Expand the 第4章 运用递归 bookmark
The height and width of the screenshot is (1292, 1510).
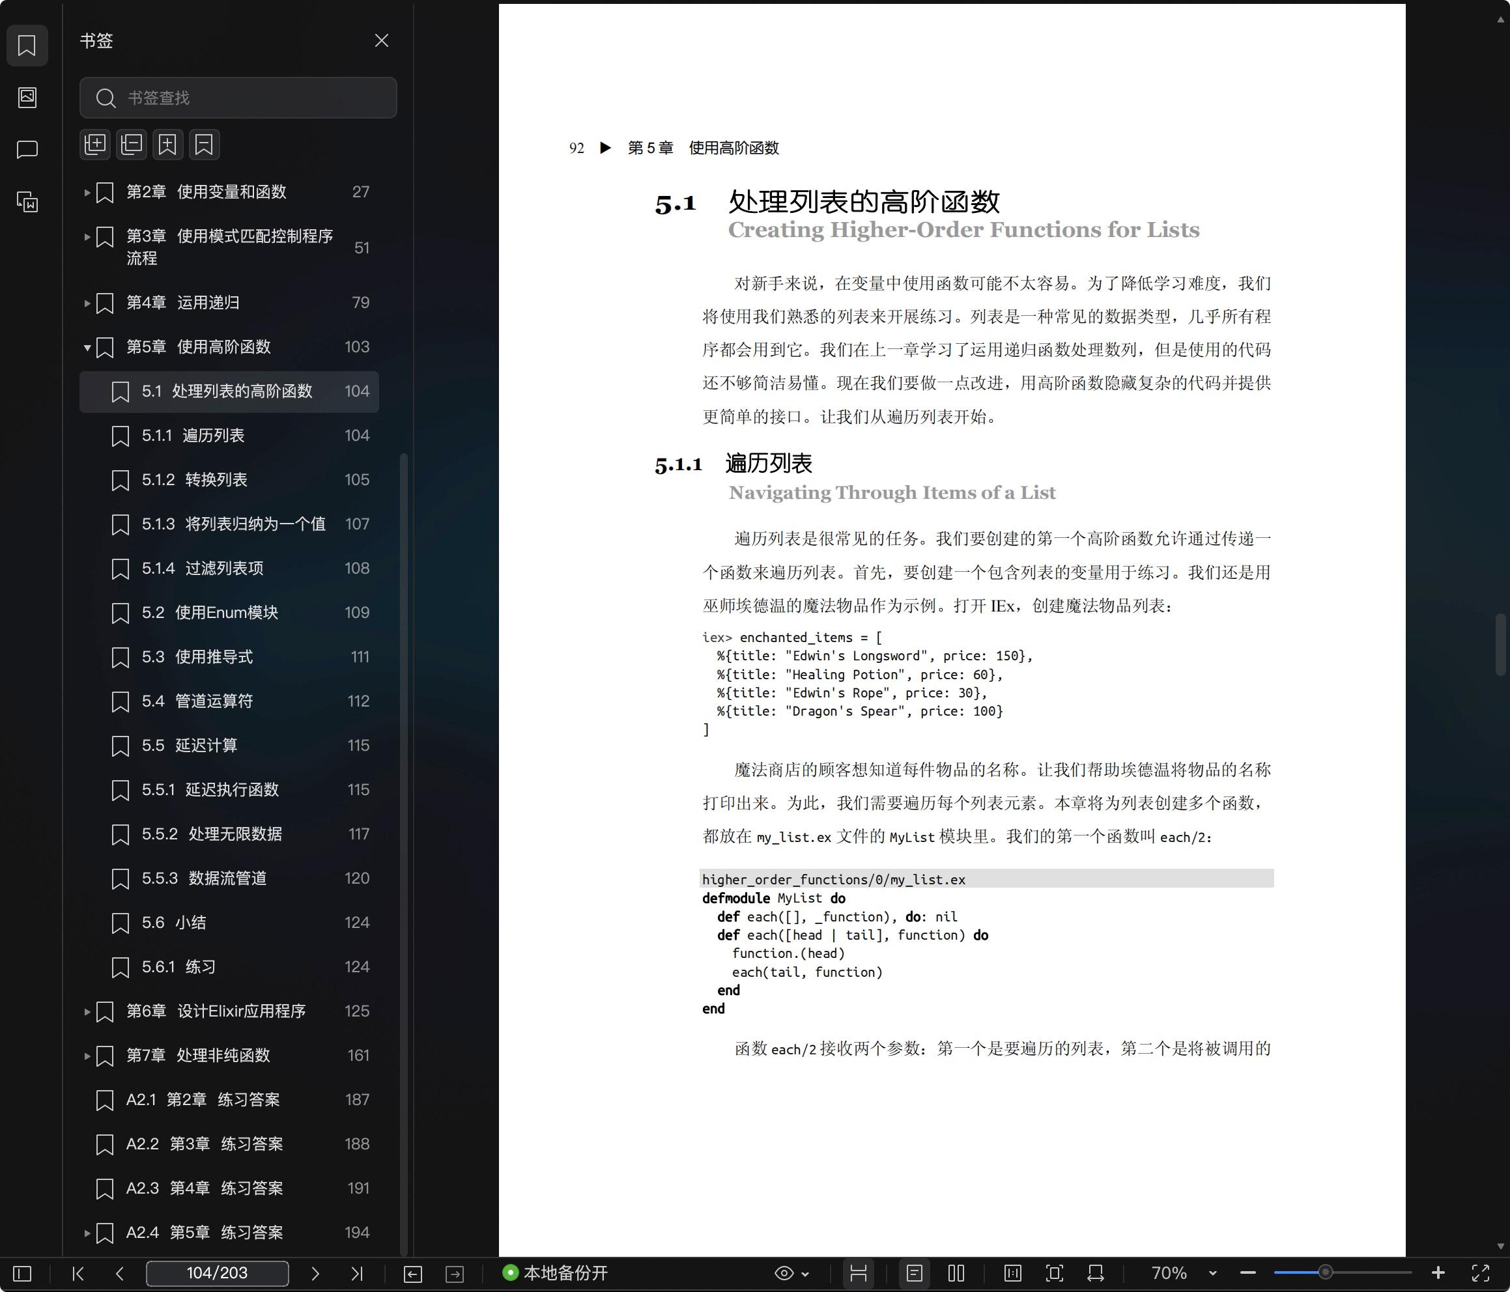(x=87, y=303)
